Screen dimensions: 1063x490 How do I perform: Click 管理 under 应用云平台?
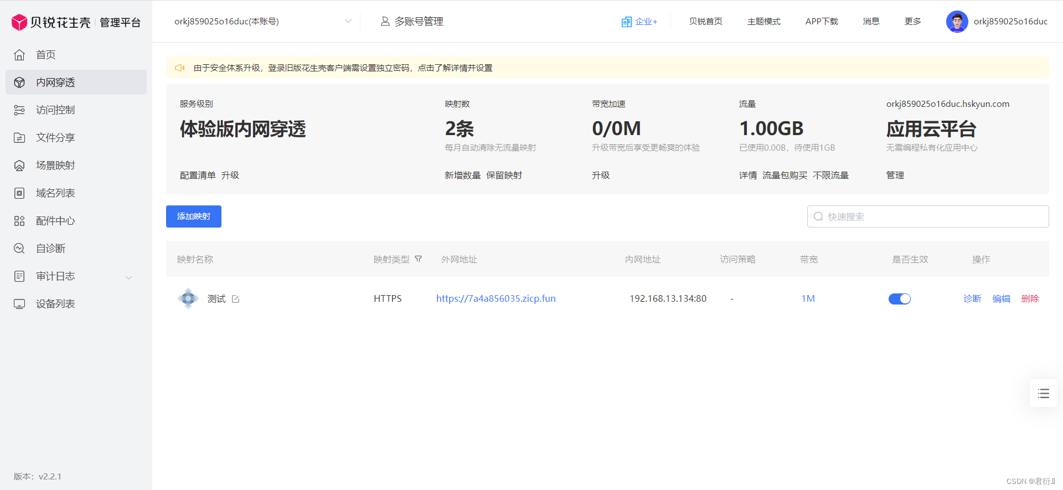point(895,176)
